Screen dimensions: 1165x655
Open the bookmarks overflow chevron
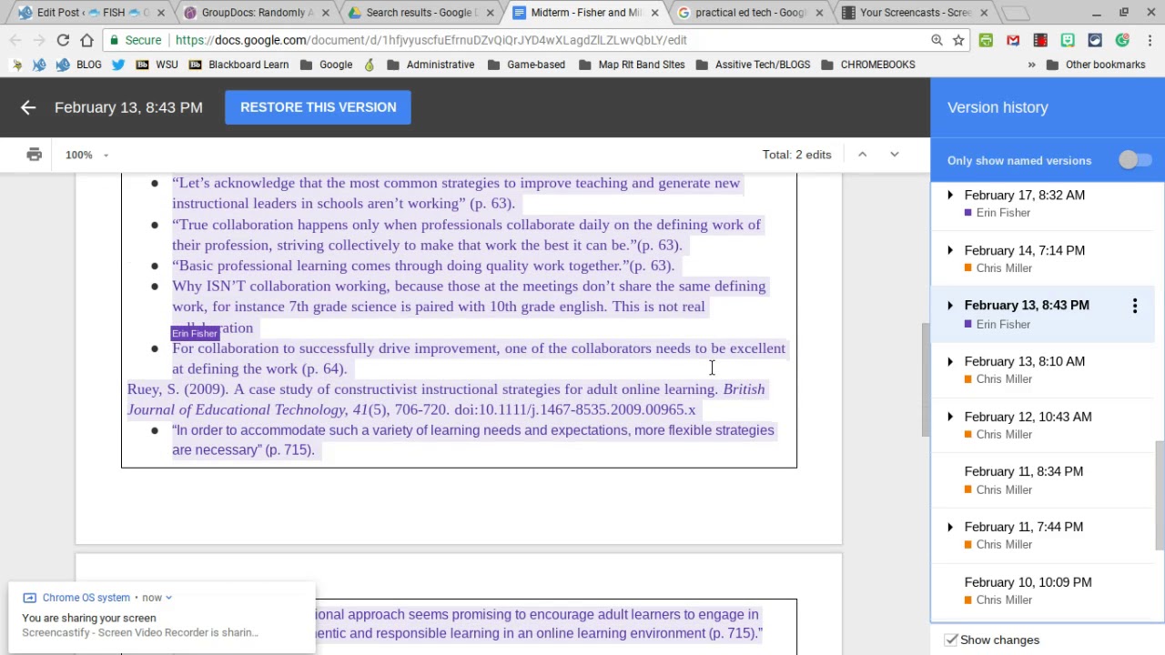[x=1031, y=65]
